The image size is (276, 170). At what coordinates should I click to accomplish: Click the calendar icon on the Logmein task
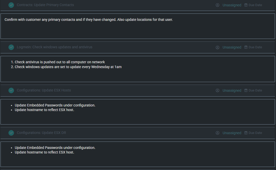(x=246, y=47)
